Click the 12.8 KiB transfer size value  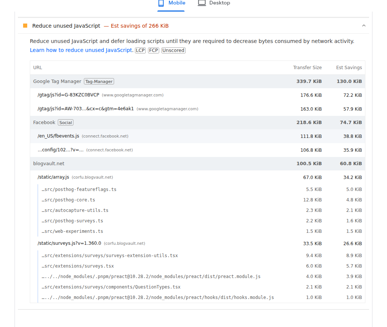(x=312, y=200)
